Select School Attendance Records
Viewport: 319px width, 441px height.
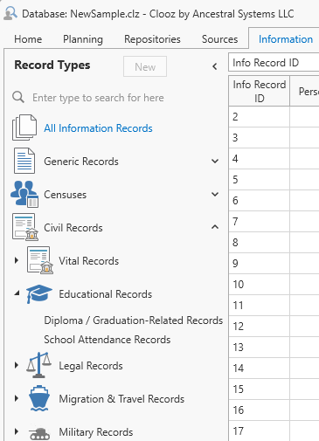coord(107,340)
